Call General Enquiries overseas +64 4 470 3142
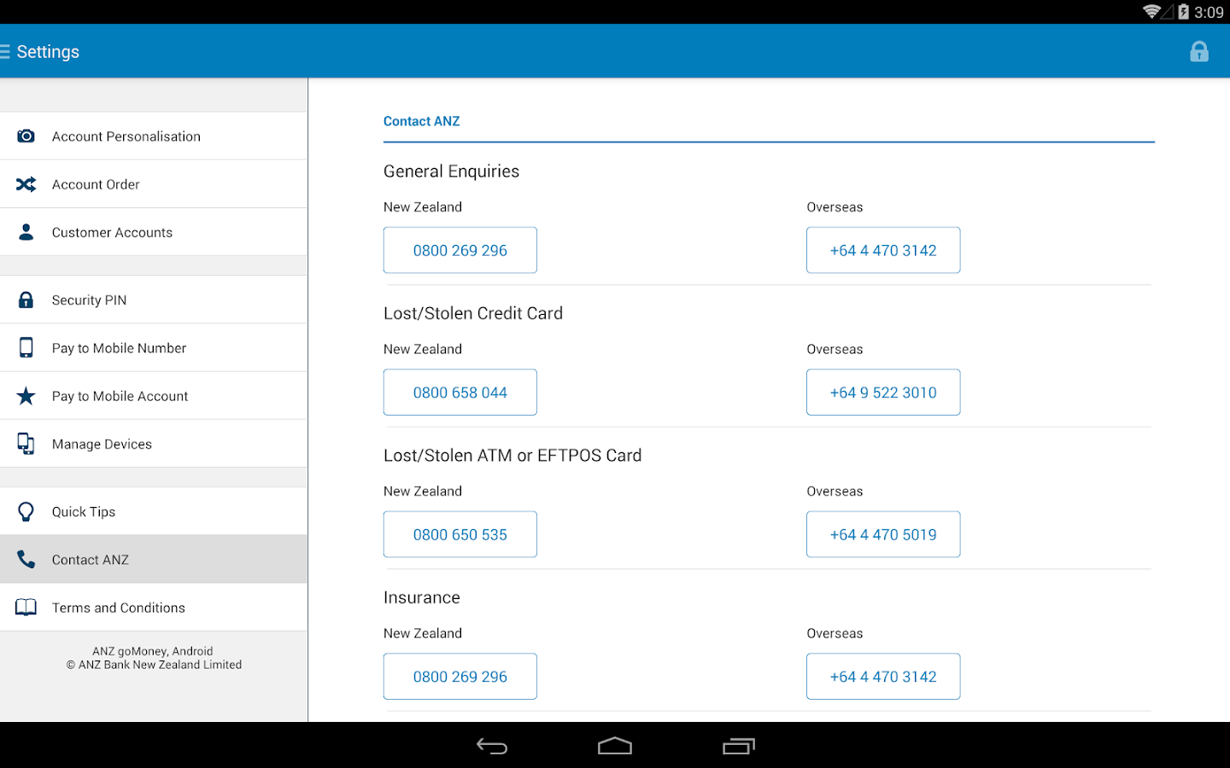The width and height of the screenshot is (1230, 768). click(x=883, y=250)
